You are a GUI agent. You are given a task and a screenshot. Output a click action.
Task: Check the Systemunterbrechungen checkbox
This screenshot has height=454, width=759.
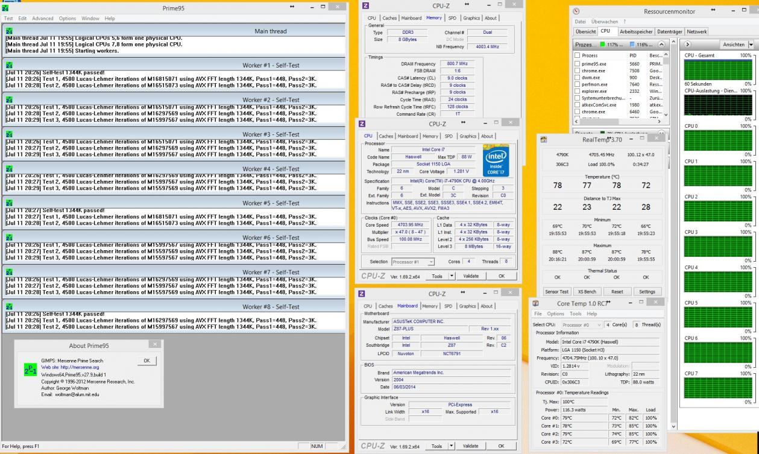pos(578,98)
